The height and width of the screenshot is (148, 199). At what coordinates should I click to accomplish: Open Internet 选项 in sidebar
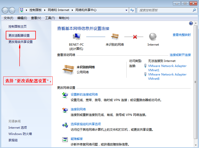tap(18, 127)
